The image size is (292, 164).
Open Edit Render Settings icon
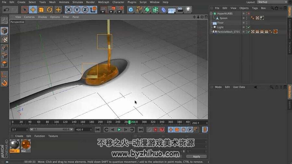120,10
